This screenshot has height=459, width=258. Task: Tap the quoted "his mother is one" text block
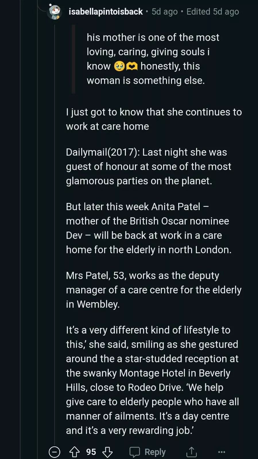(153, 59)
